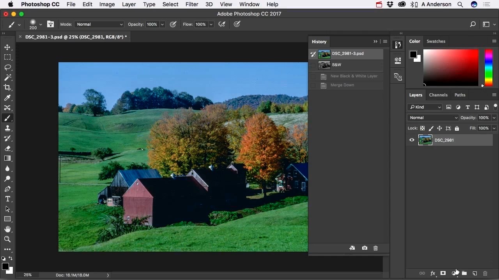This screenshot has width=499, height=280.
Task: Select the Rectangle shape tool
Action: (7, 219)
